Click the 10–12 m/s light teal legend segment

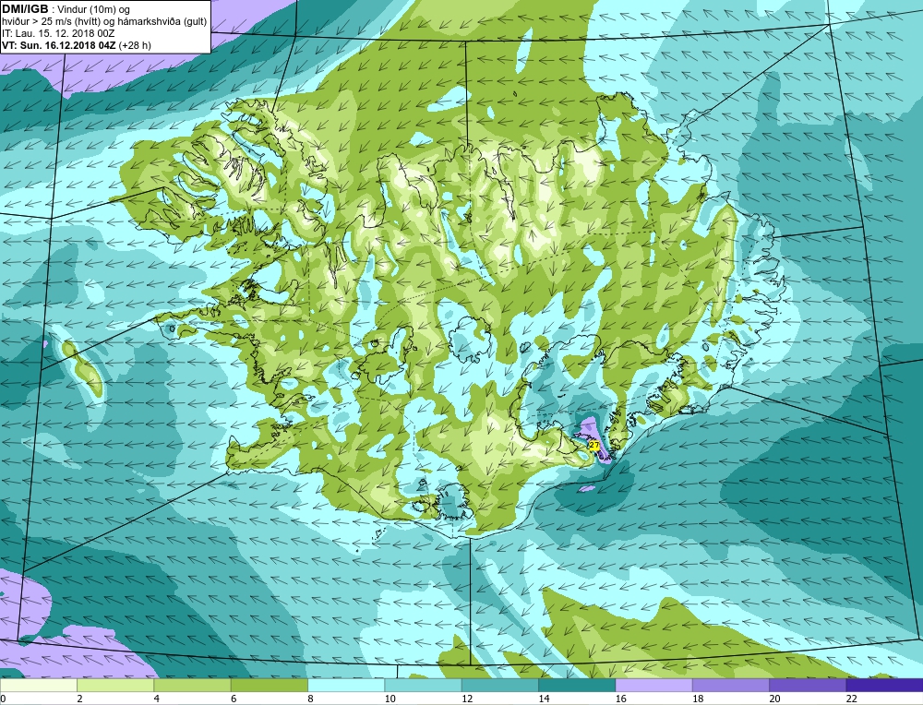424,685
